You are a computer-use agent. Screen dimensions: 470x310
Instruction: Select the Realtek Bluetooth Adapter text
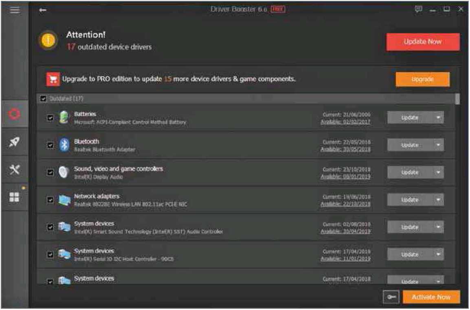click(105, 150)
